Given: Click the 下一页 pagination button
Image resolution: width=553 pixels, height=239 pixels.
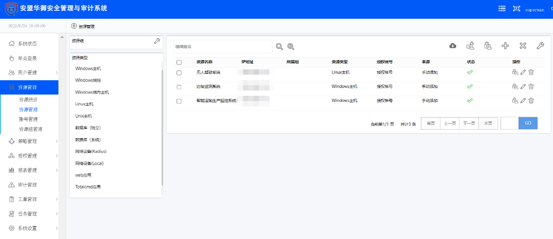Looking at the screenshot, I should tap(469, 123).
